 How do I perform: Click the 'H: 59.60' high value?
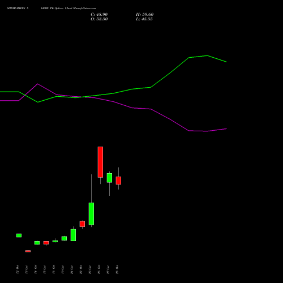(x=144, y=15)
